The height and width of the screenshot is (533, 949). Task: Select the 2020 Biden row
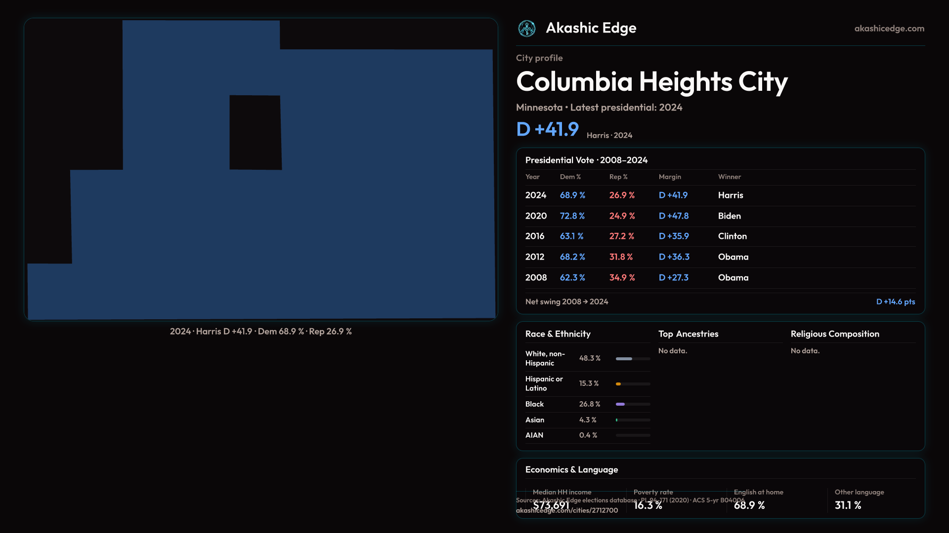(720, 216)
